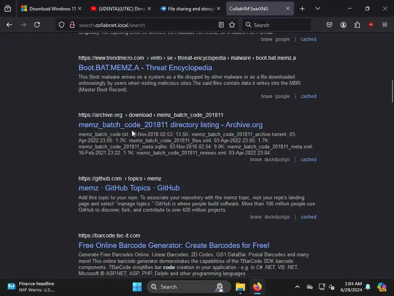Click the https://archive.org URL text
This screenshot has height=296, width=394.
100,115
